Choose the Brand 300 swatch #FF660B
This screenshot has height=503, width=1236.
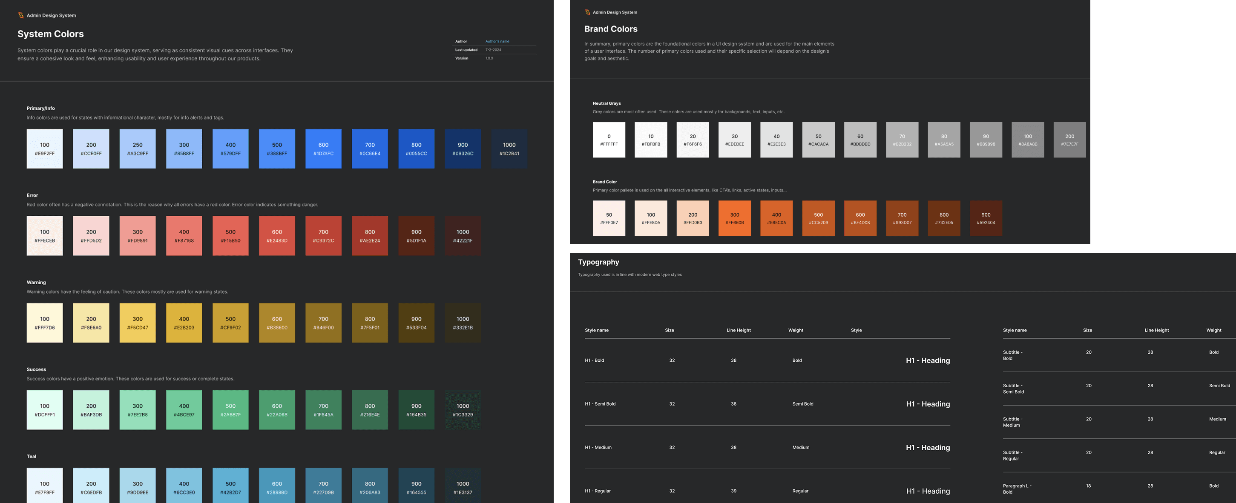pyautogui.click(x=735, y=219)
